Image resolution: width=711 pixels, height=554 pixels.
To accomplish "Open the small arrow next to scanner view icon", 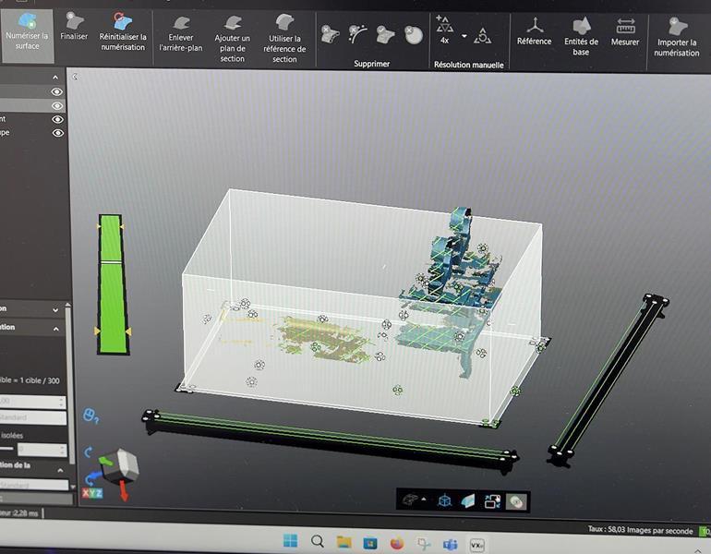I will pos(424,500).
